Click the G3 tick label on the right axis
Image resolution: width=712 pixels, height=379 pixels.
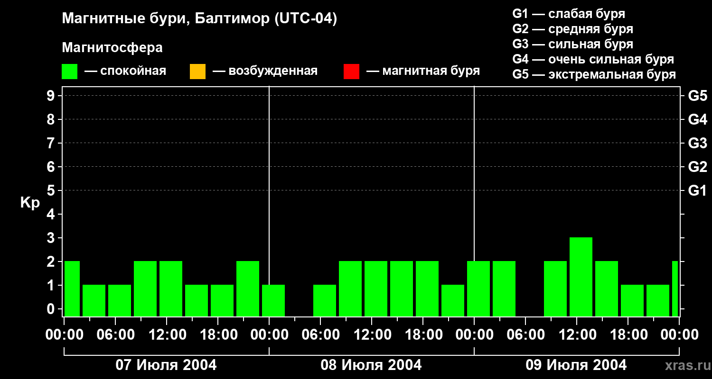click(x=698, y=143)
